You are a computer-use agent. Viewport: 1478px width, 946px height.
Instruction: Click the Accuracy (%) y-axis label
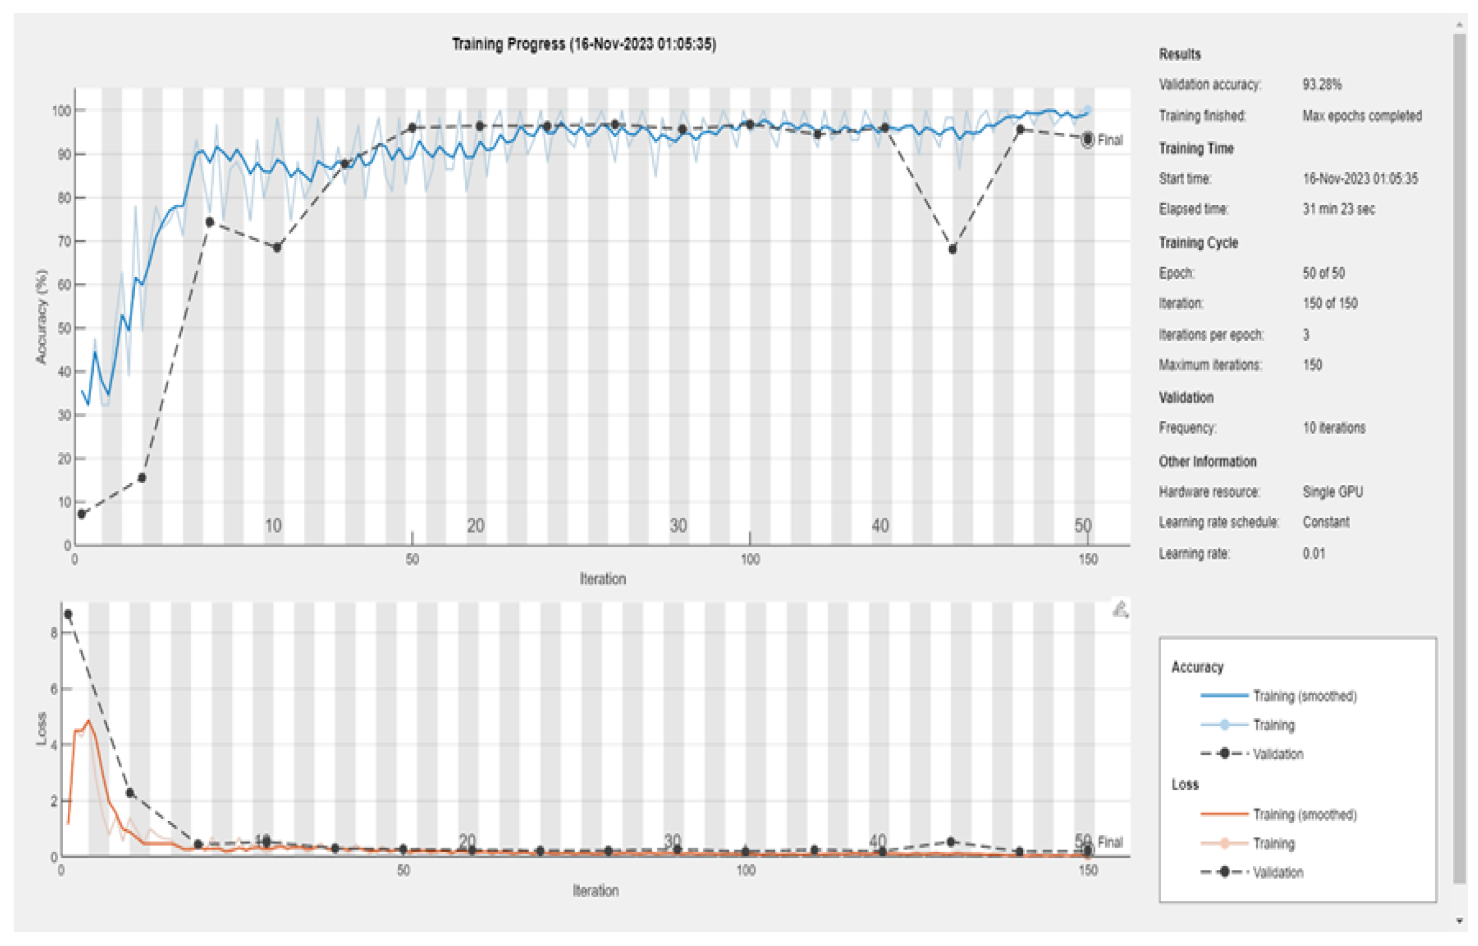(41, 317)
